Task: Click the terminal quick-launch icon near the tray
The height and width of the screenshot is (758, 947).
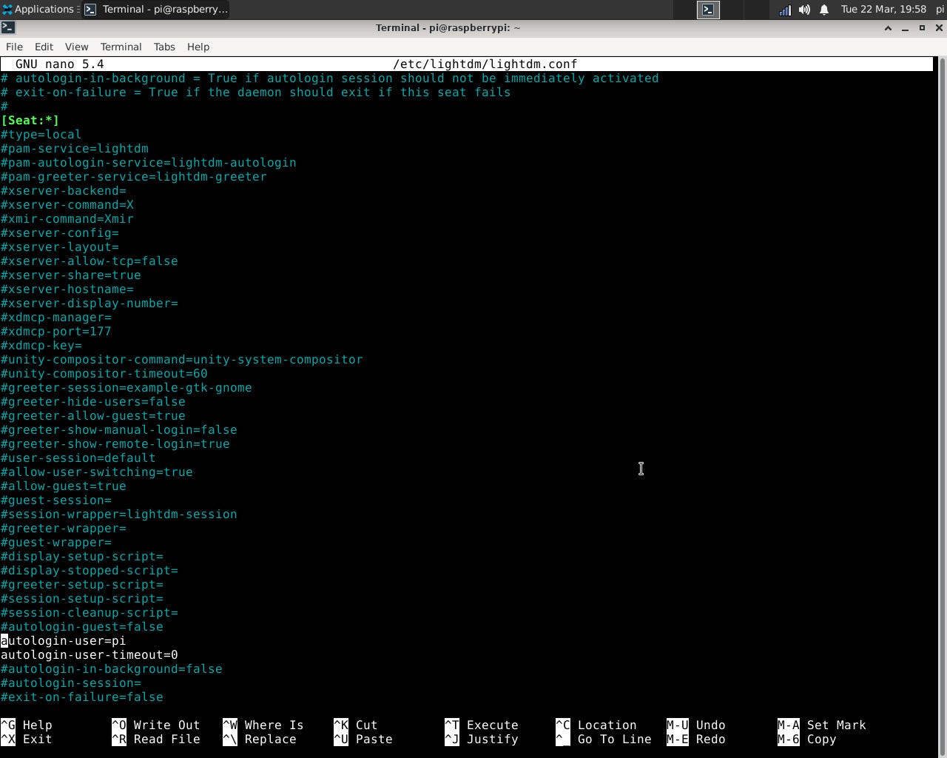Action: pos(707,10)
